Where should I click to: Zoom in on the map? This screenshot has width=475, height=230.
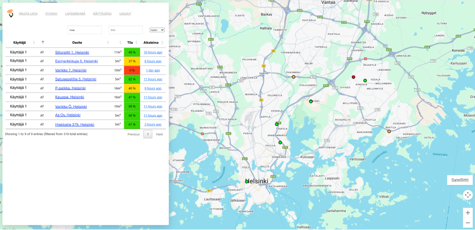(x=468, y=212)
